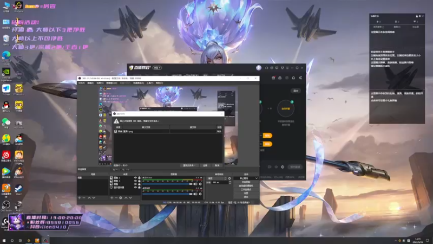Open the gear icon in the top-right overlay panel
433x244 pixels.
click(420, 16)
